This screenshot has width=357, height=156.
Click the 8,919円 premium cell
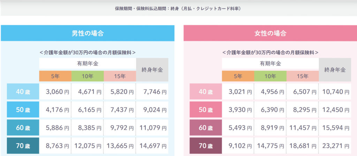tap(270, 128)
